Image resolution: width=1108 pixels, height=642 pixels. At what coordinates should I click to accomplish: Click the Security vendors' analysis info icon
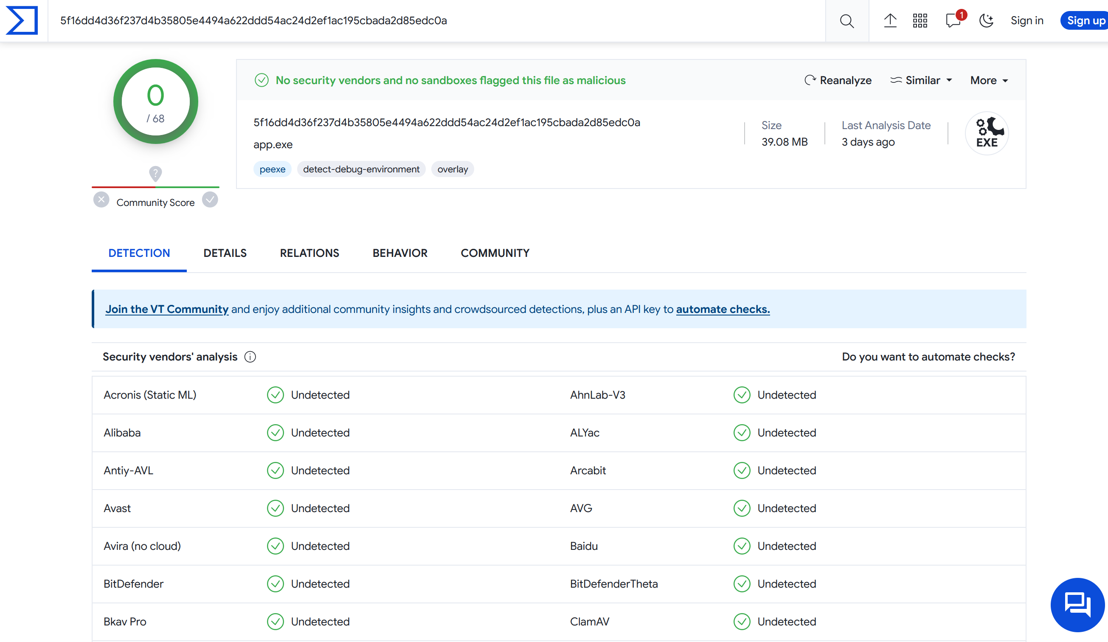click(250, 357)
